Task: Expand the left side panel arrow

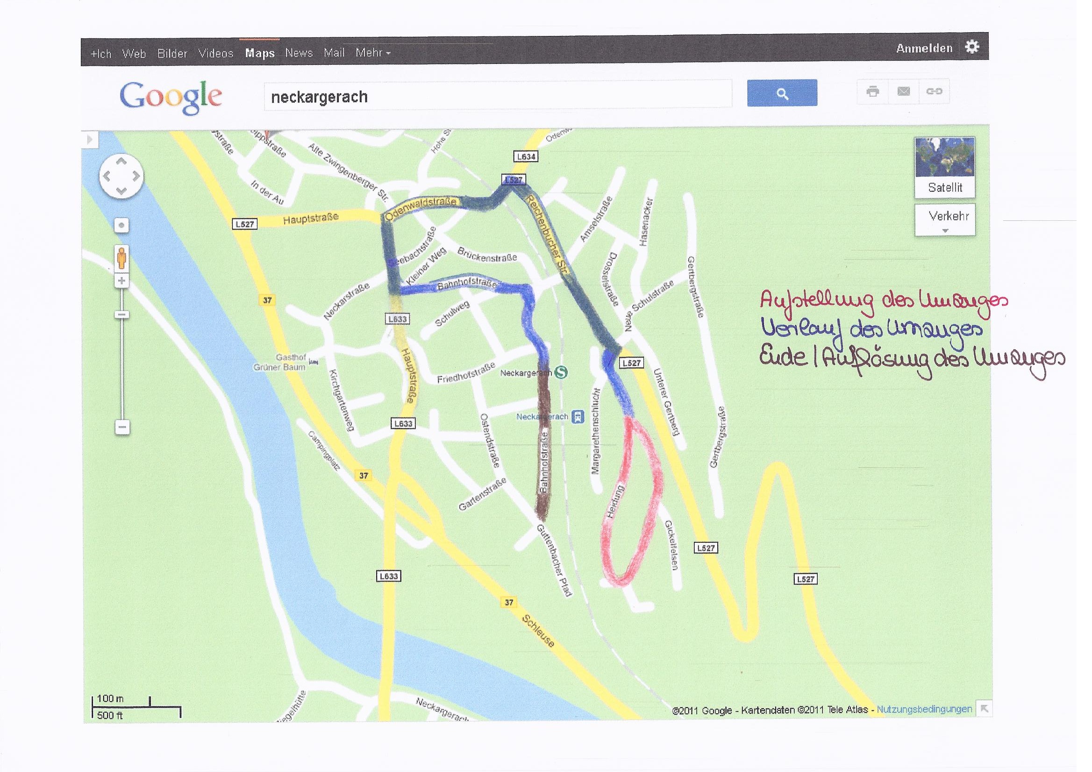Action: 89,140
